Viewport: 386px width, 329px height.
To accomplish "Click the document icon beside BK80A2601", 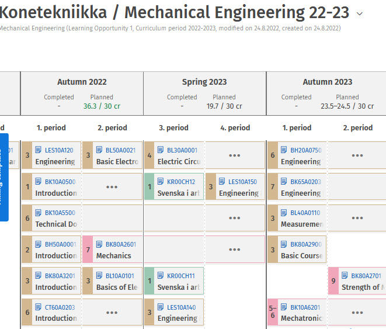I will click(x=100, y=244).
